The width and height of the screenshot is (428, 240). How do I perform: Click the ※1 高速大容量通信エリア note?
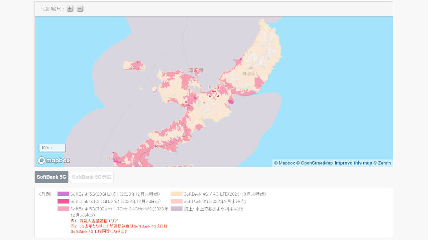tap(94, 221)
